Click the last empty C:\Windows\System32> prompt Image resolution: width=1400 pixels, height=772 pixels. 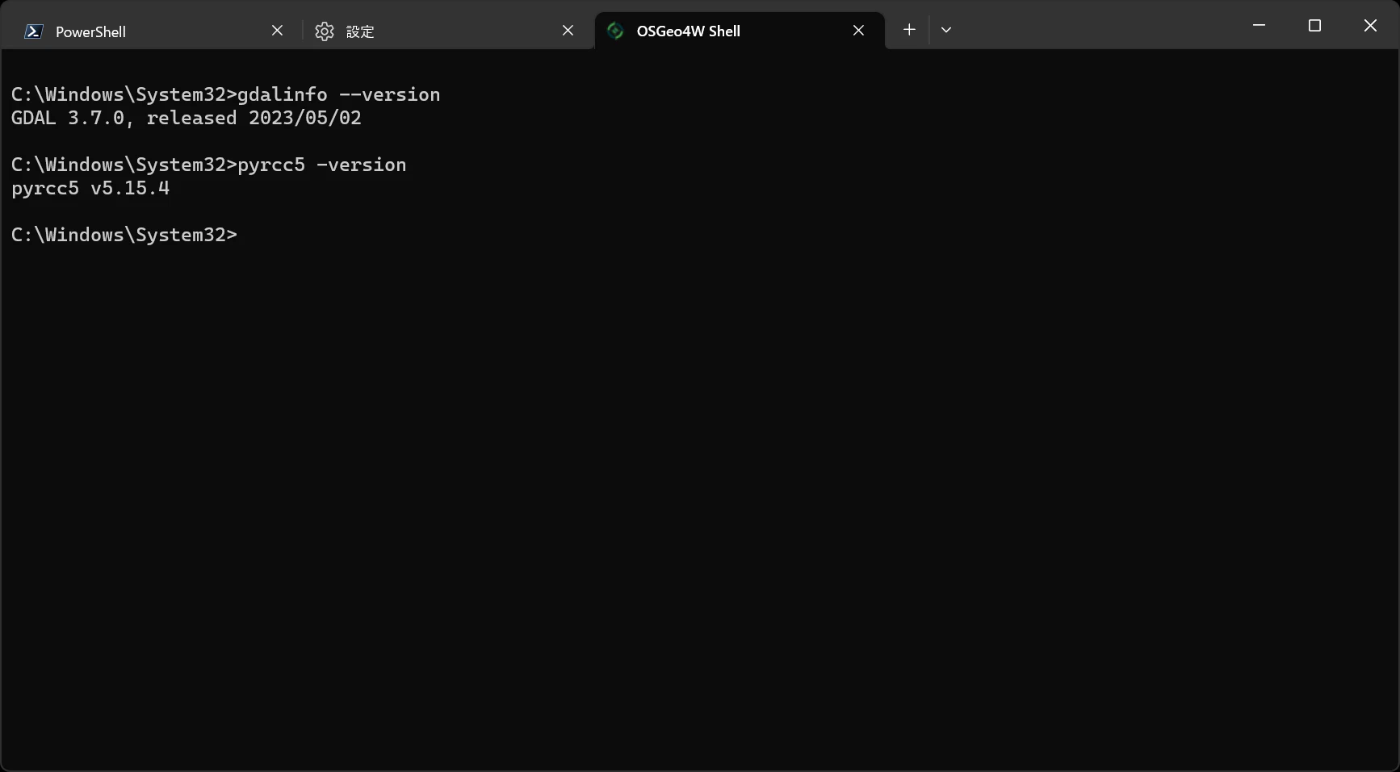(x=124, y=235)
